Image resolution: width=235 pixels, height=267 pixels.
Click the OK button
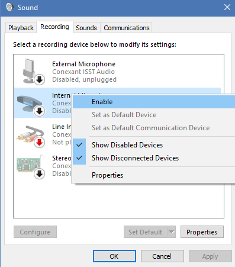coord(114,256)
